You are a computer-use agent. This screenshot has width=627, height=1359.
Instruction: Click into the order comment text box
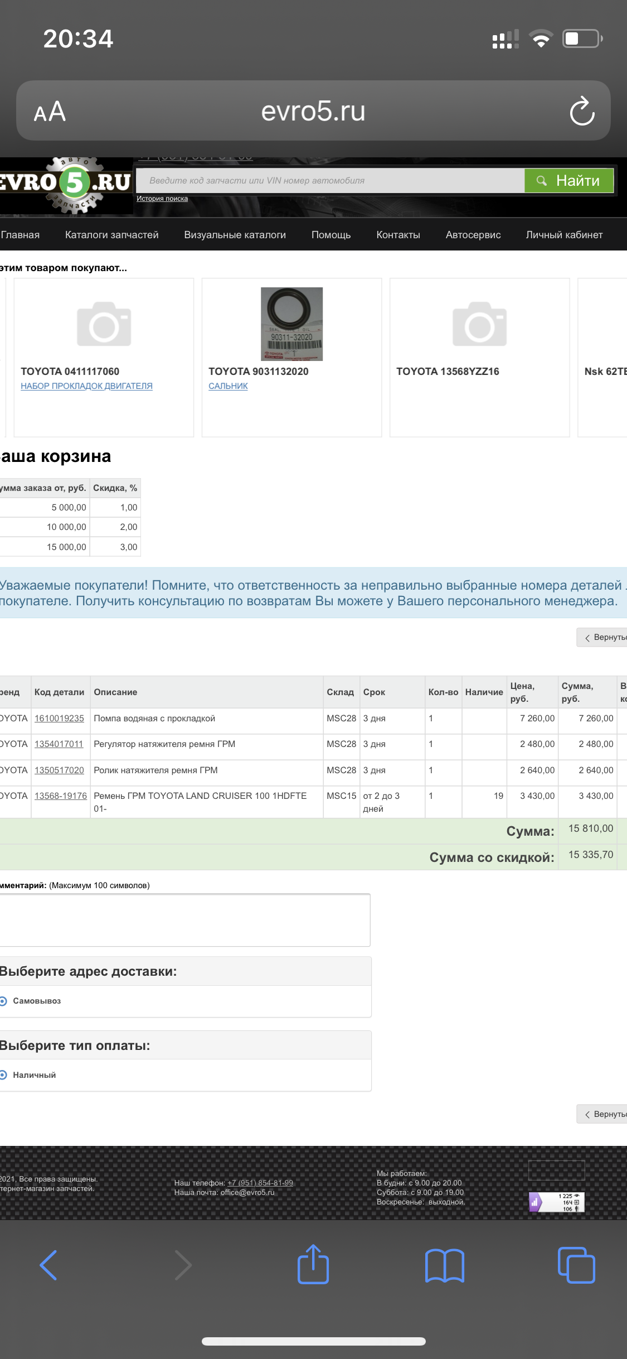184,921
